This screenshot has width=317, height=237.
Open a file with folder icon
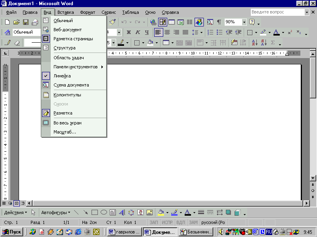pyautogui.click(x=17, y=22)
